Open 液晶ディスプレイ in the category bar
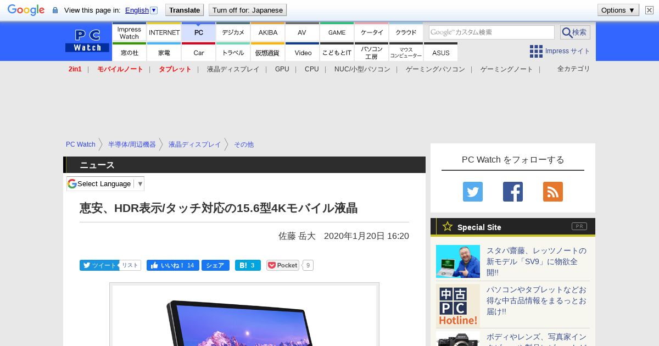Image resolution: width=659 pixels, height=346 pixels. [x=233, y=69]
